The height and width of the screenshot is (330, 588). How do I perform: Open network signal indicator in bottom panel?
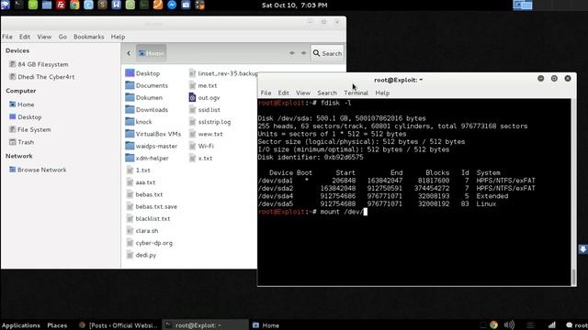(552, 325)
